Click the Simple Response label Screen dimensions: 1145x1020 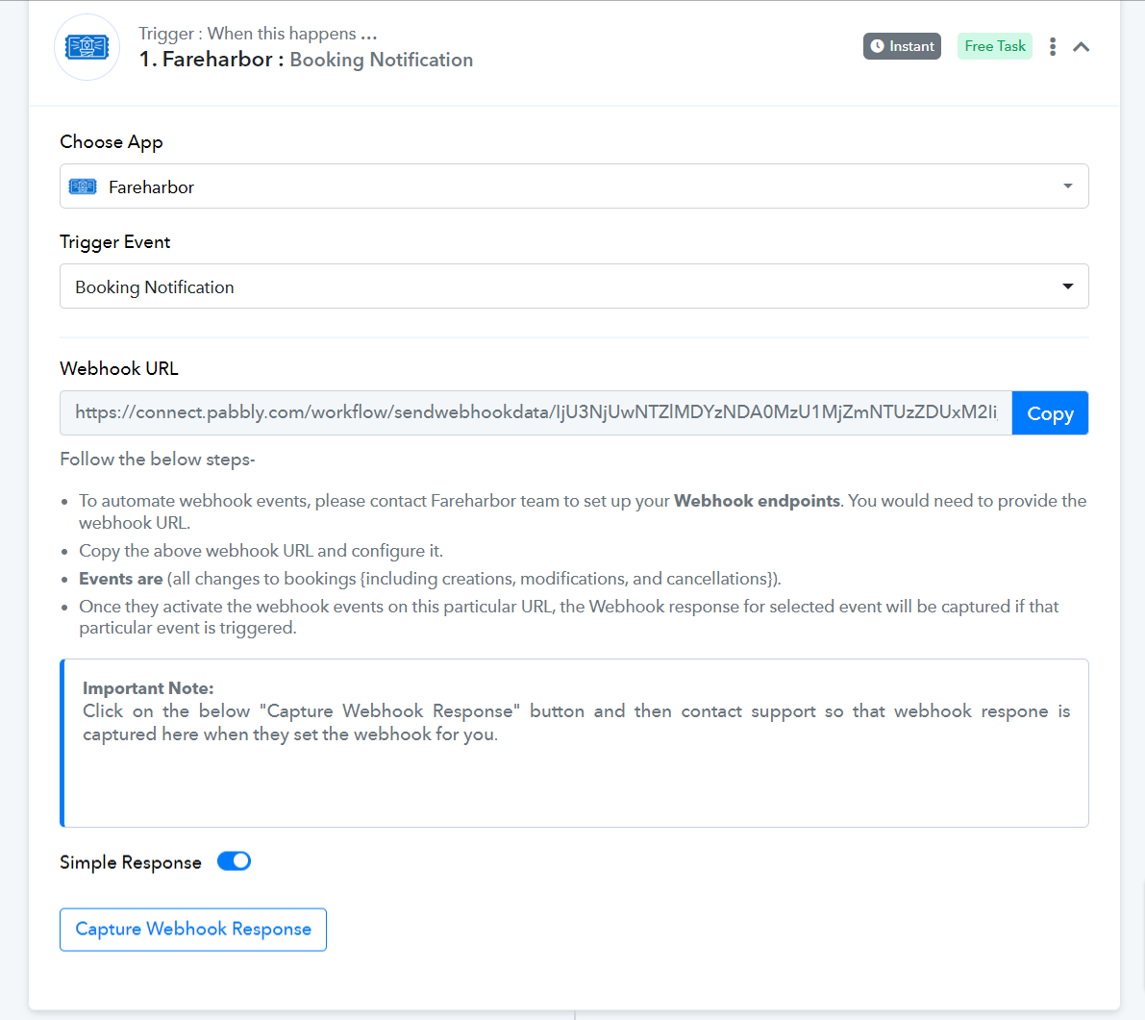(131, 862)
